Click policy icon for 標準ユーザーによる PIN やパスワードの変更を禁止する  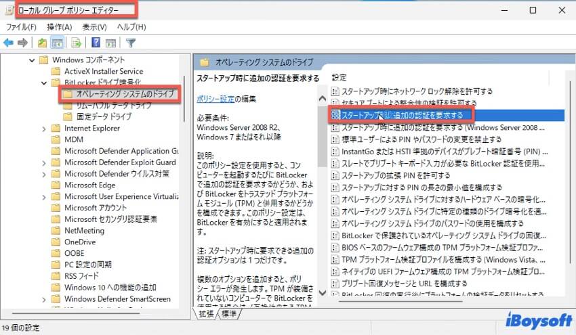(335, 139)
